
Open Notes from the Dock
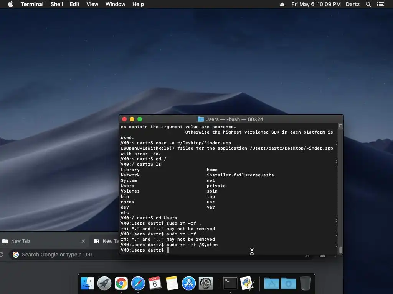172,284
